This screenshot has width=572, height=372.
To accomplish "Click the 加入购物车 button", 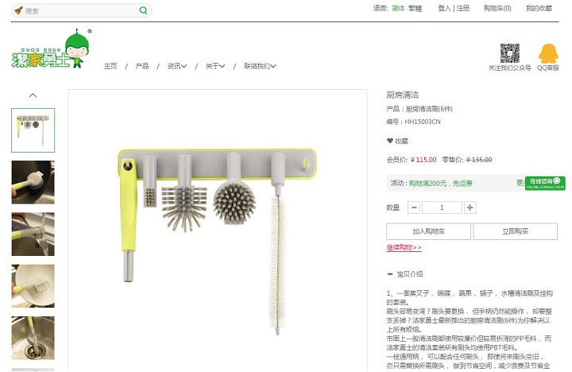I will pyautogui.click(x=429, y=231).
